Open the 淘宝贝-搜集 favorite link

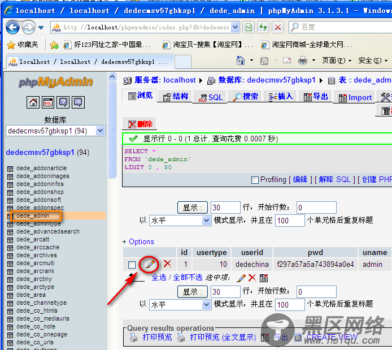[x=207, y=45]
